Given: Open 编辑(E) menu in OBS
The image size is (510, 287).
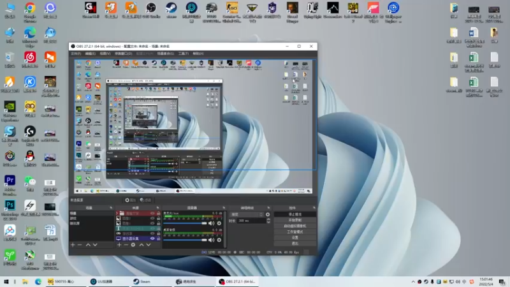Looking at the screenshot, I should [90, 54].
